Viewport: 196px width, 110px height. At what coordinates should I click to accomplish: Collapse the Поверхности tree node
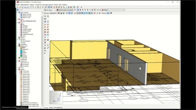tap(17, 46)
